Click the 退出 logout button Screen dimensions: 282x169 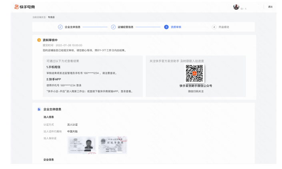270,7
